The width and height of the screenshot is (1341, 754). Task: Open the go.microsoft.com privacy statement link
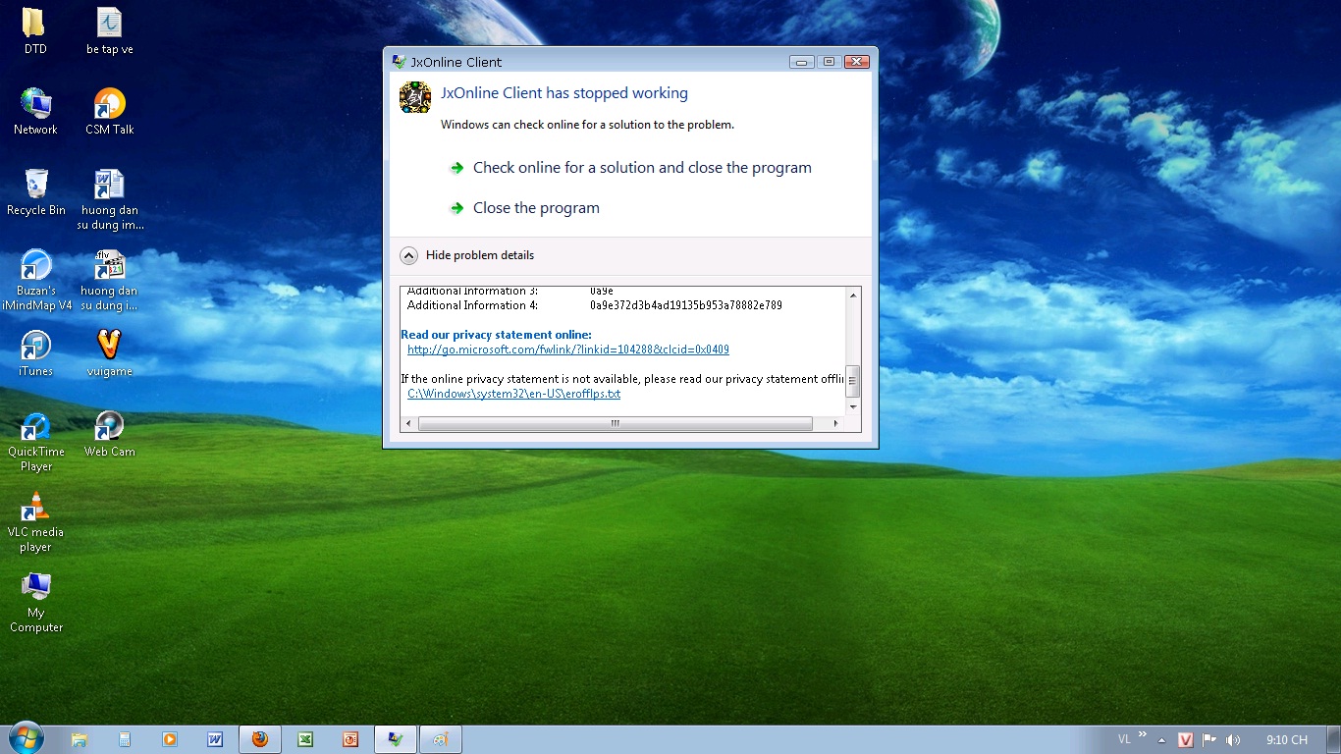tap(568, 350)
